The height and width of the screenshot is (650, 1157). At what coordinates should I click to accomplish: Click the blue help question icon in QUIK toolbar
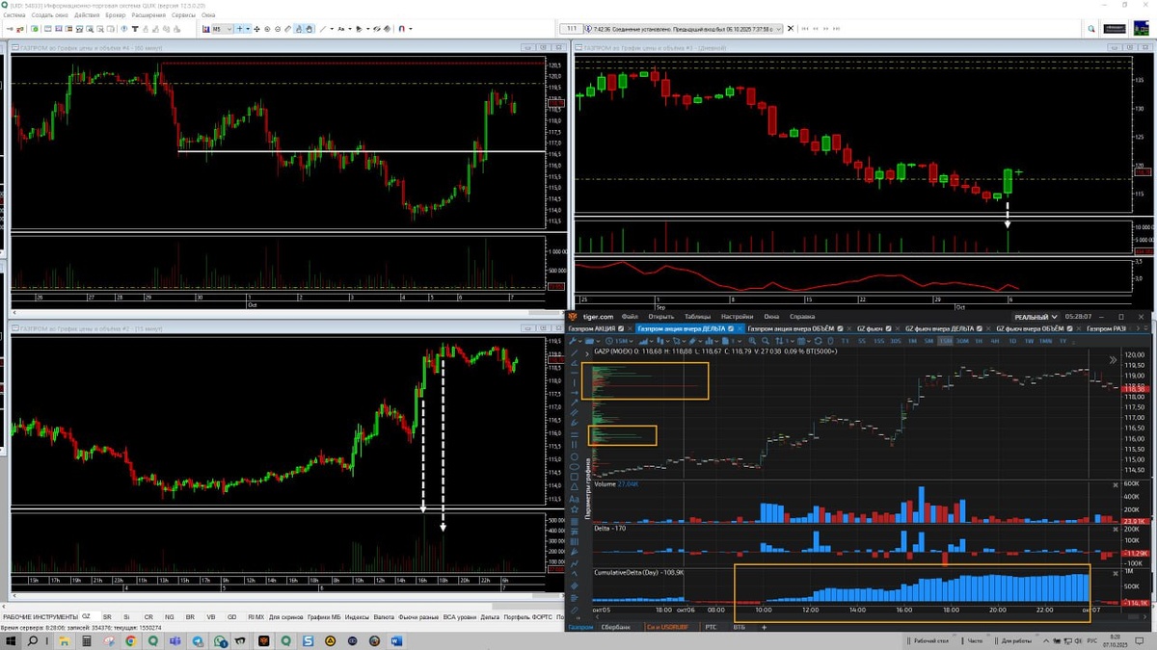click(x=124, y=29)
